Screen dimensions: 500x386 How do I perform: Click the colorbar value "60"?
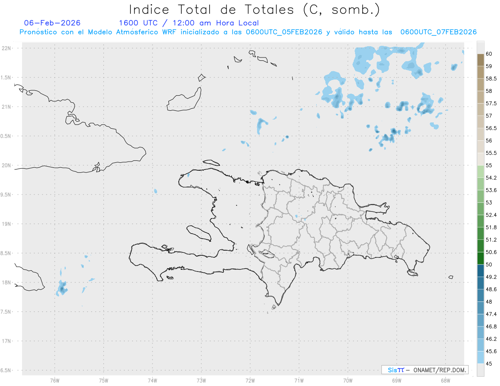(x=489, y=54)
